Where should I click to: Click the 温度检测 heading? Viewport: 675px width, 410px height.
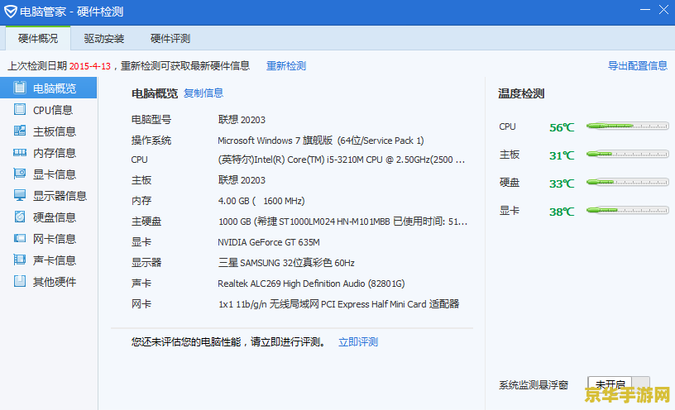click(x=521, y=93)
